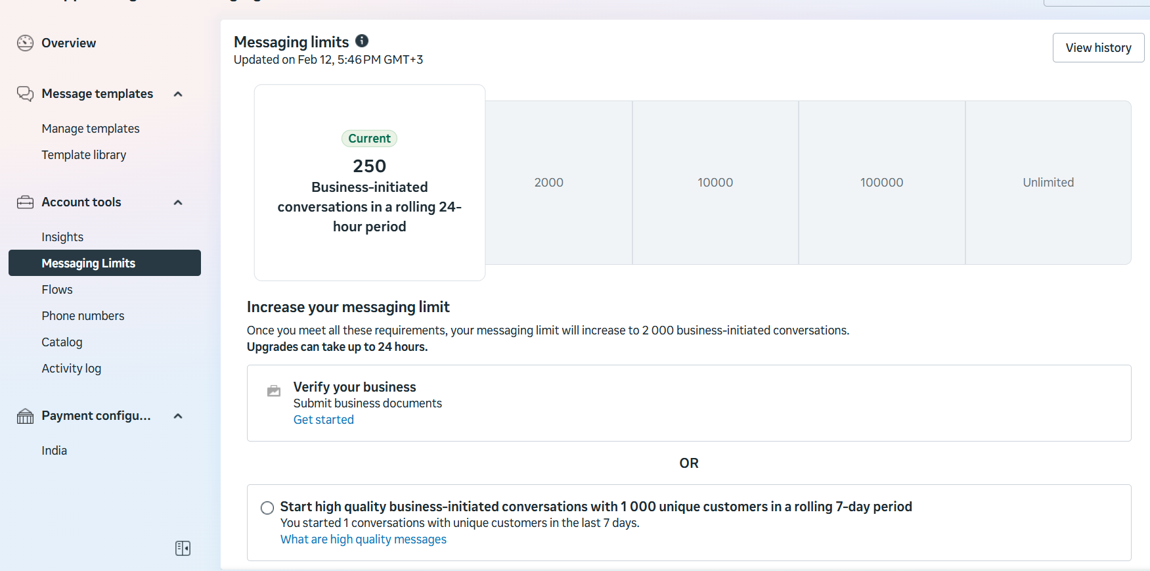The height and width of the screenshot is (571, 1150).
Task: Open Activity log in sidebar
Action: click(71, 369)
